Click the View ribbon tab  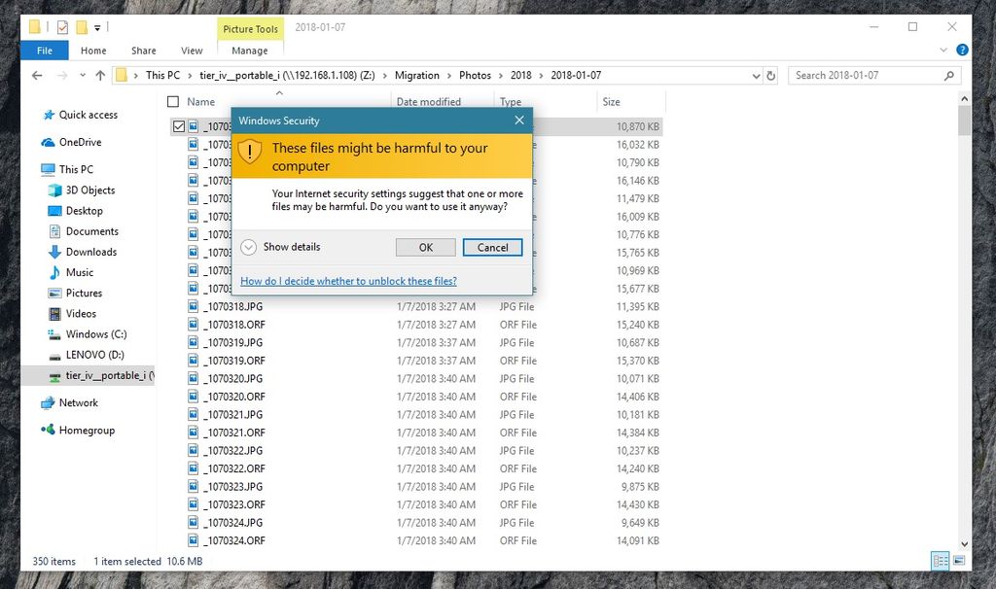192,50
